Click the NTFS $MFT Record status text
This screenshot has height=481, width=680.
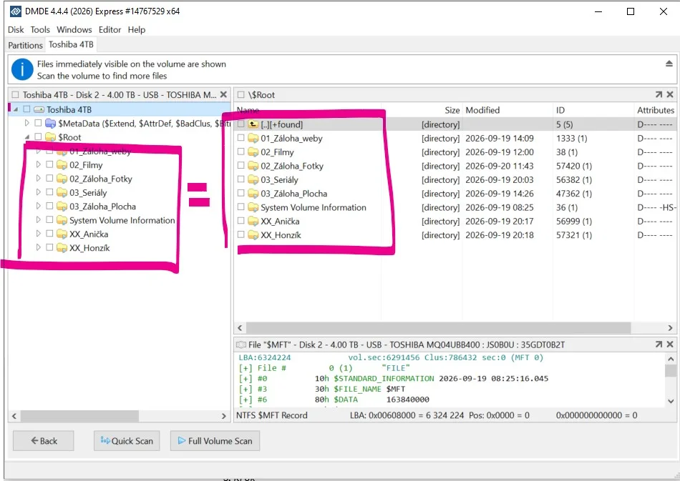click(272, 415)
